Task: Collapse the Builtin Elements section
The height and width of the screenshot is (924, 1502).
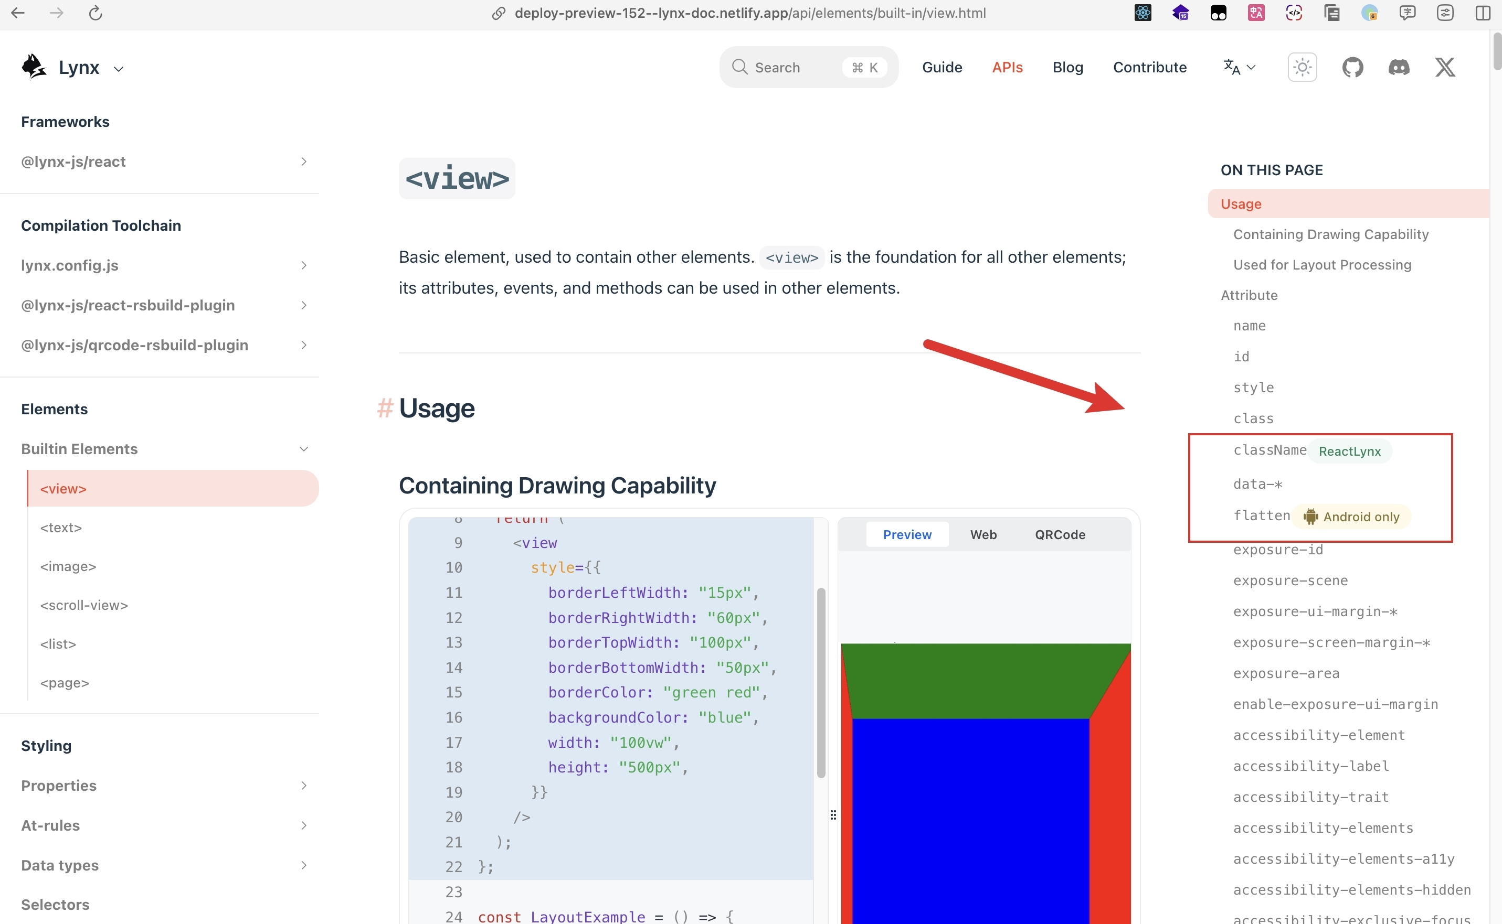Action: [304, 449]
